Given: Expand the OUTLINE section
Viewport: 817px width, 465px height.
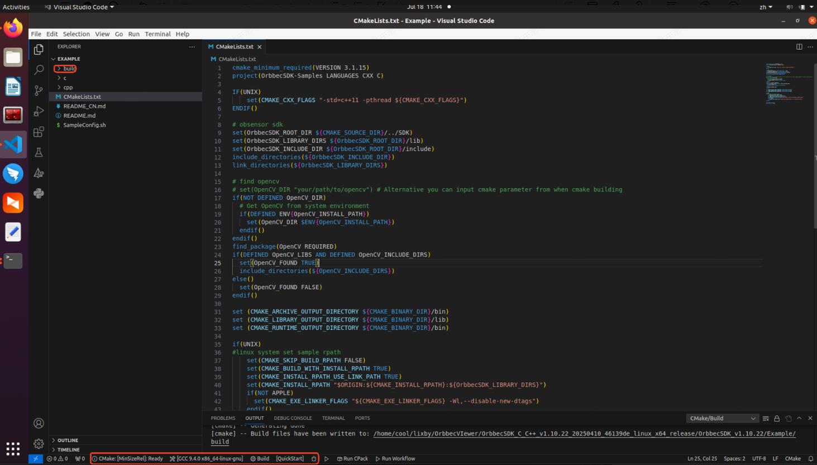Looking at the screenshot, I should 68,440.
